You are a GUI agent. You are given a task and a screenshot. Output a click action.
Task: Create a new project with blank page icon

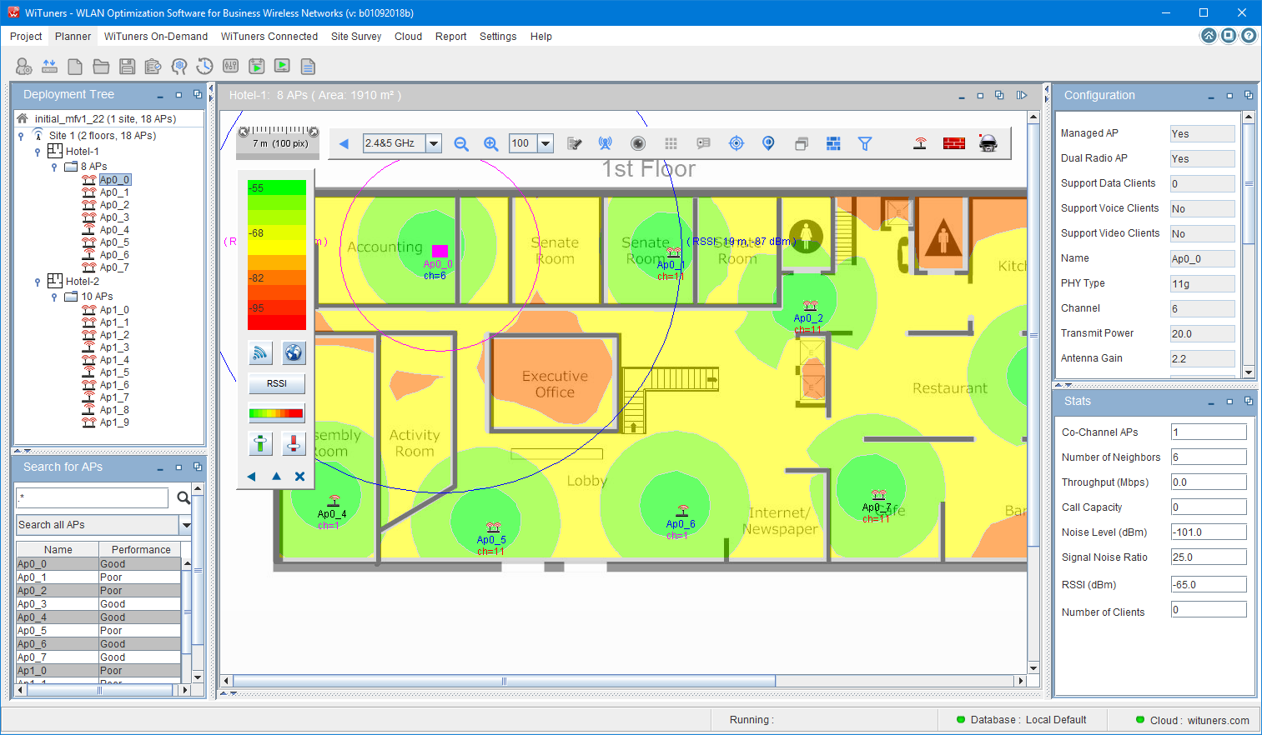coord(75,66)
